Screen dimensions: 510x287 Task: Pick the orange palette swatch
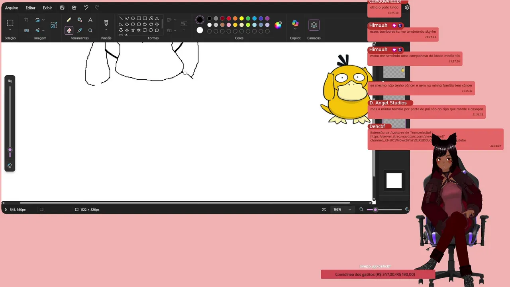(x=235, y=18)
